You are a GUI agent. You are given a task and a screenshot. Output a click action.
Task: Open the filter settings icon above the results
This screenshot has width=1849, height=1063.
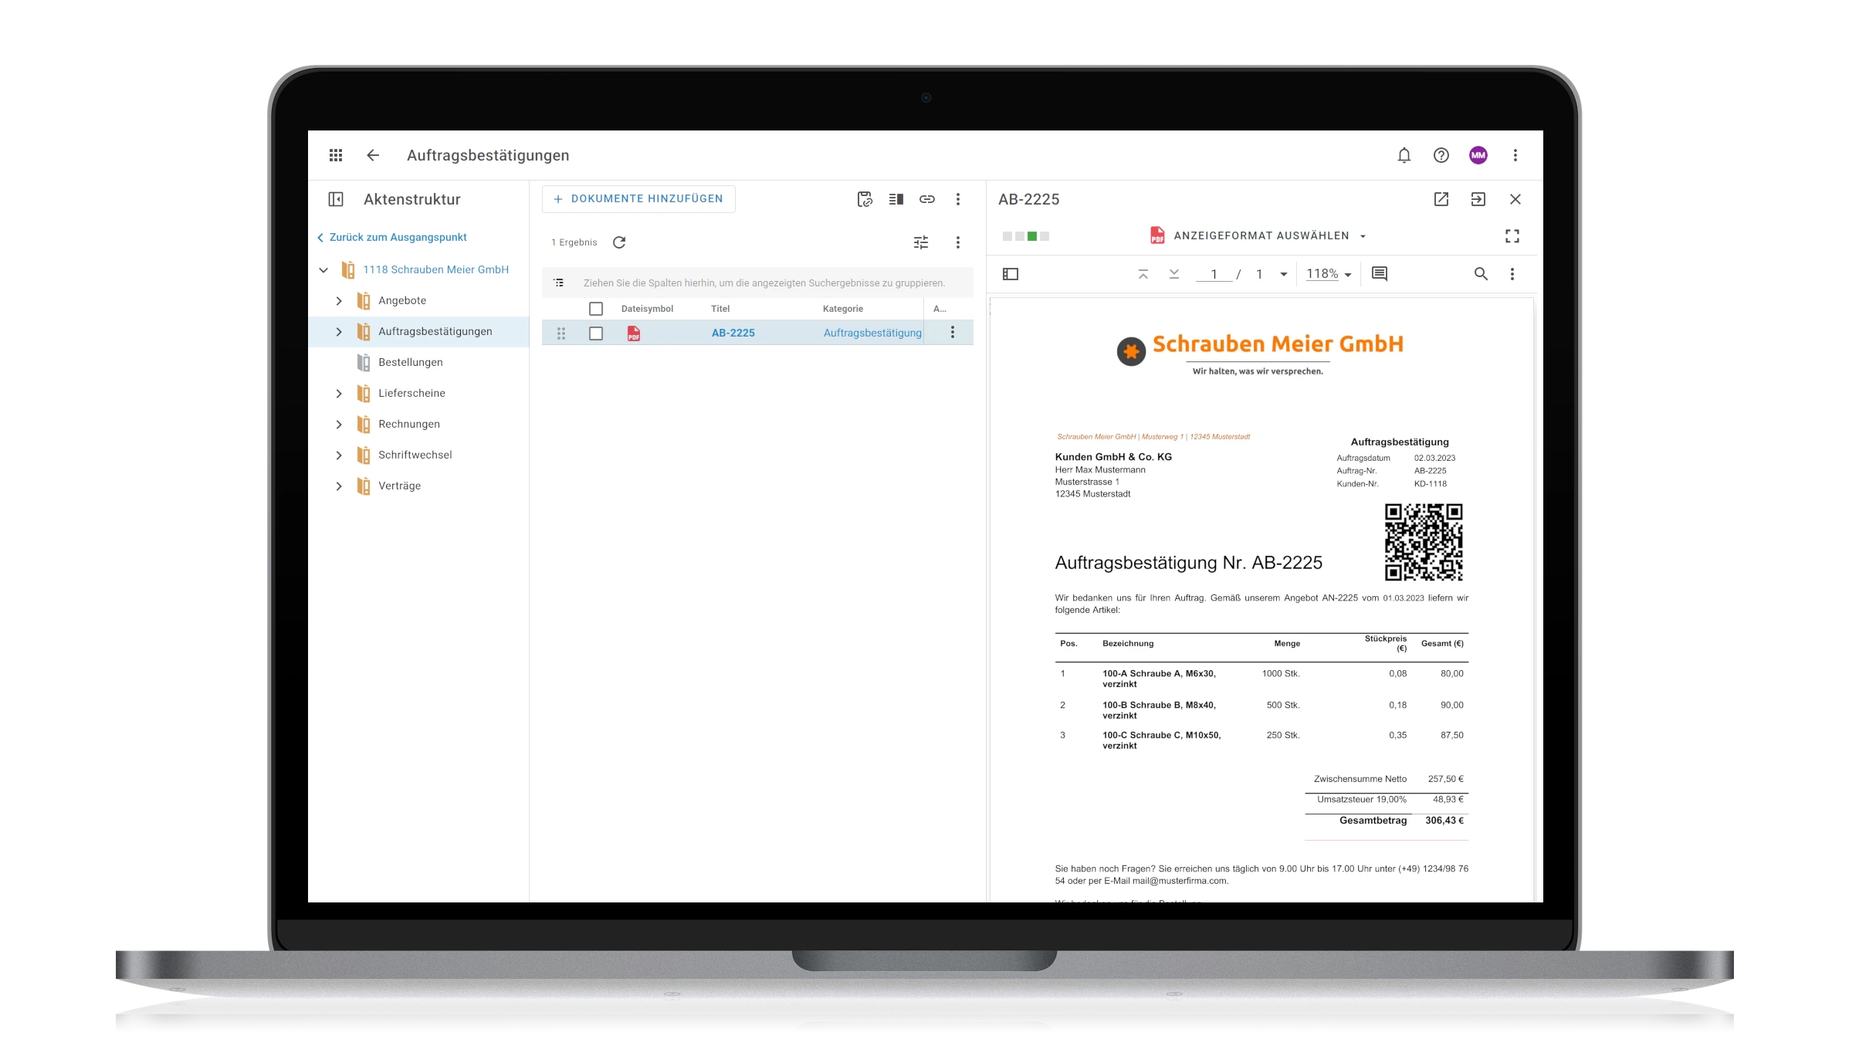click(920, 242)
